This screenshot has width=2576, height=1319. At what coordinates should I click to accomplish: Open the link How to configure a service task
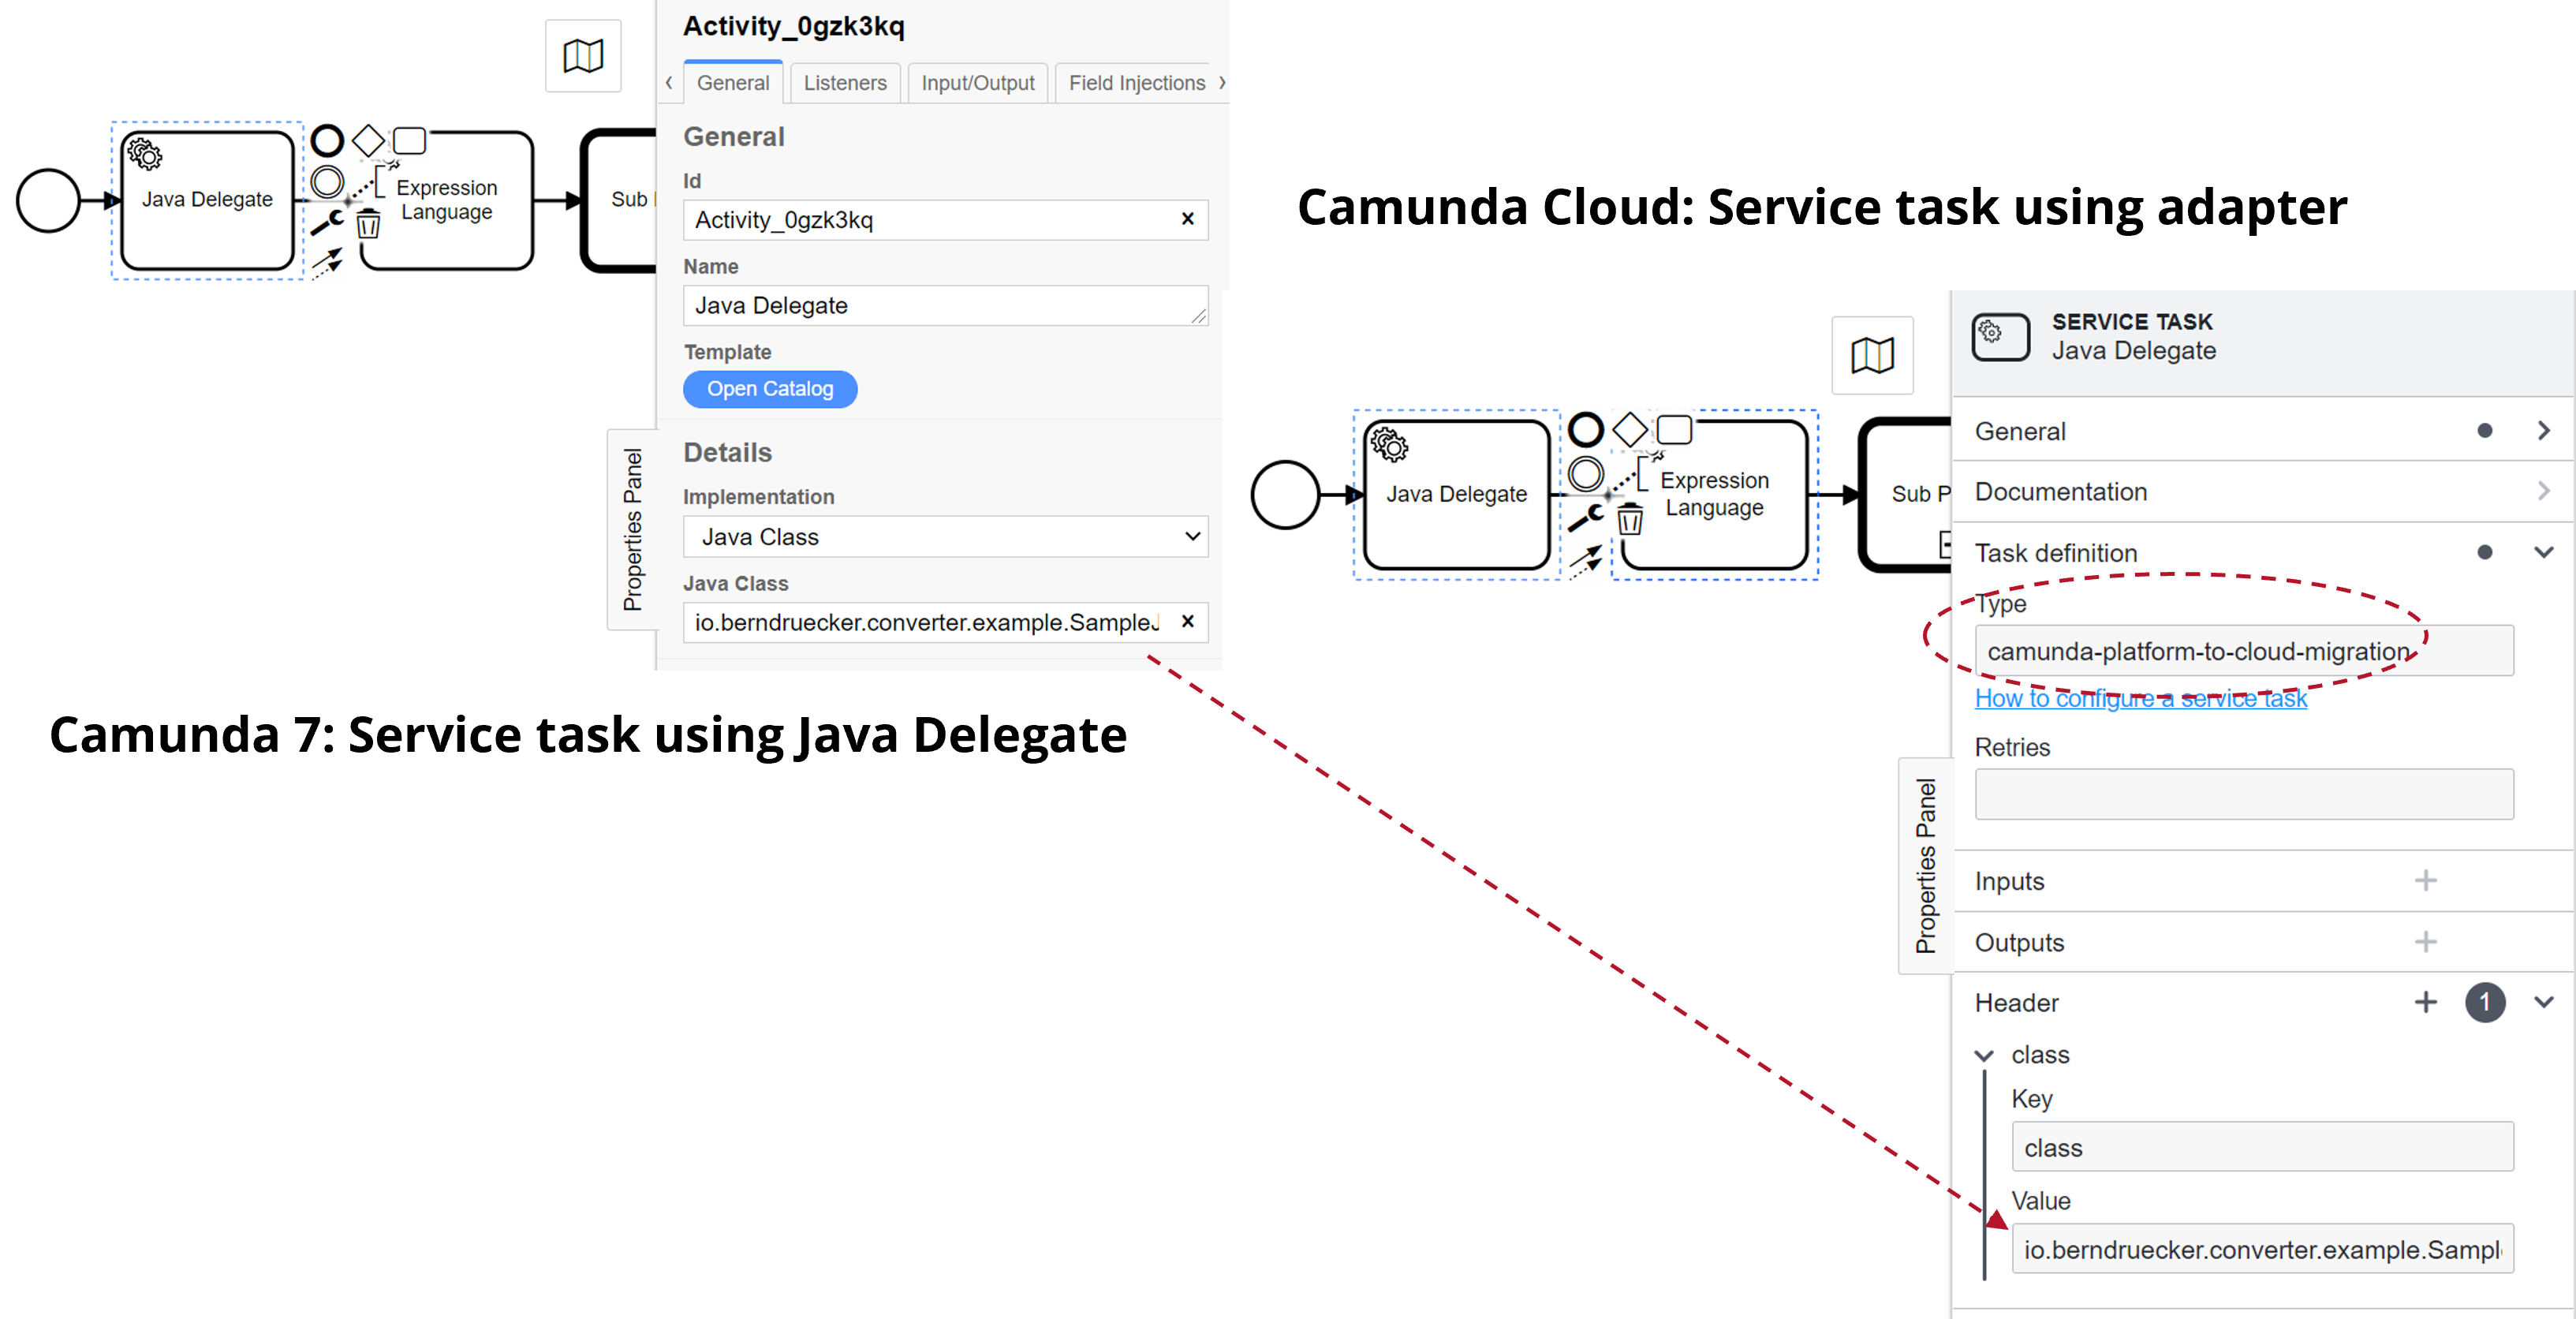tap(2140, 698)
